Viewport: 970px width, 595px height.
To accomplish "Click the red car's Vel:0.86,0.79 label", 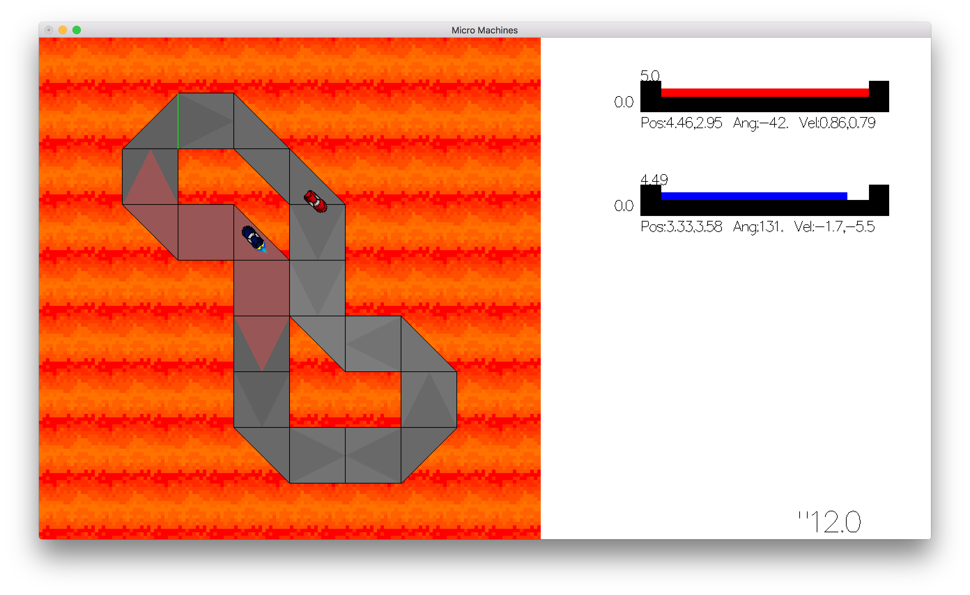I will (837, 123).
